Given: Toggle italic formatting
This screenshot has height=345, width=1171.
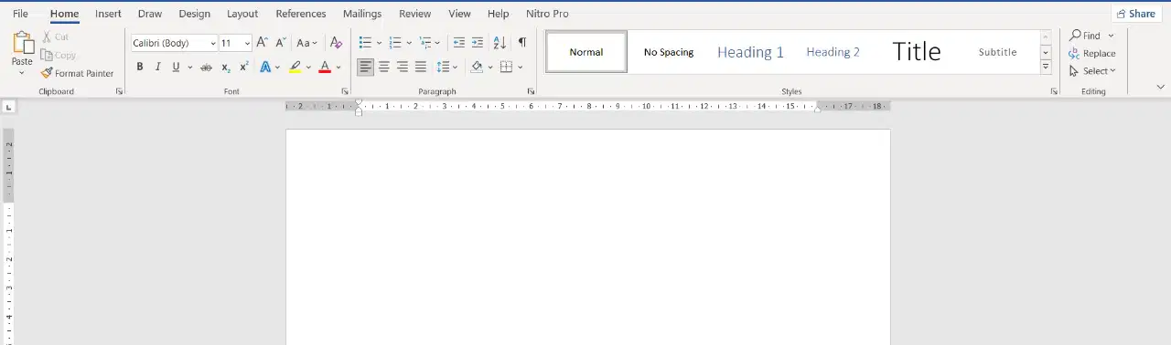Looking at the screenshot, I should pyautogui.click(x=157, y=67).
